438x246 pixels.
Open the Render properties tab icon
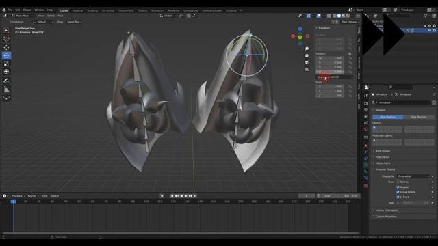[365, 103]
